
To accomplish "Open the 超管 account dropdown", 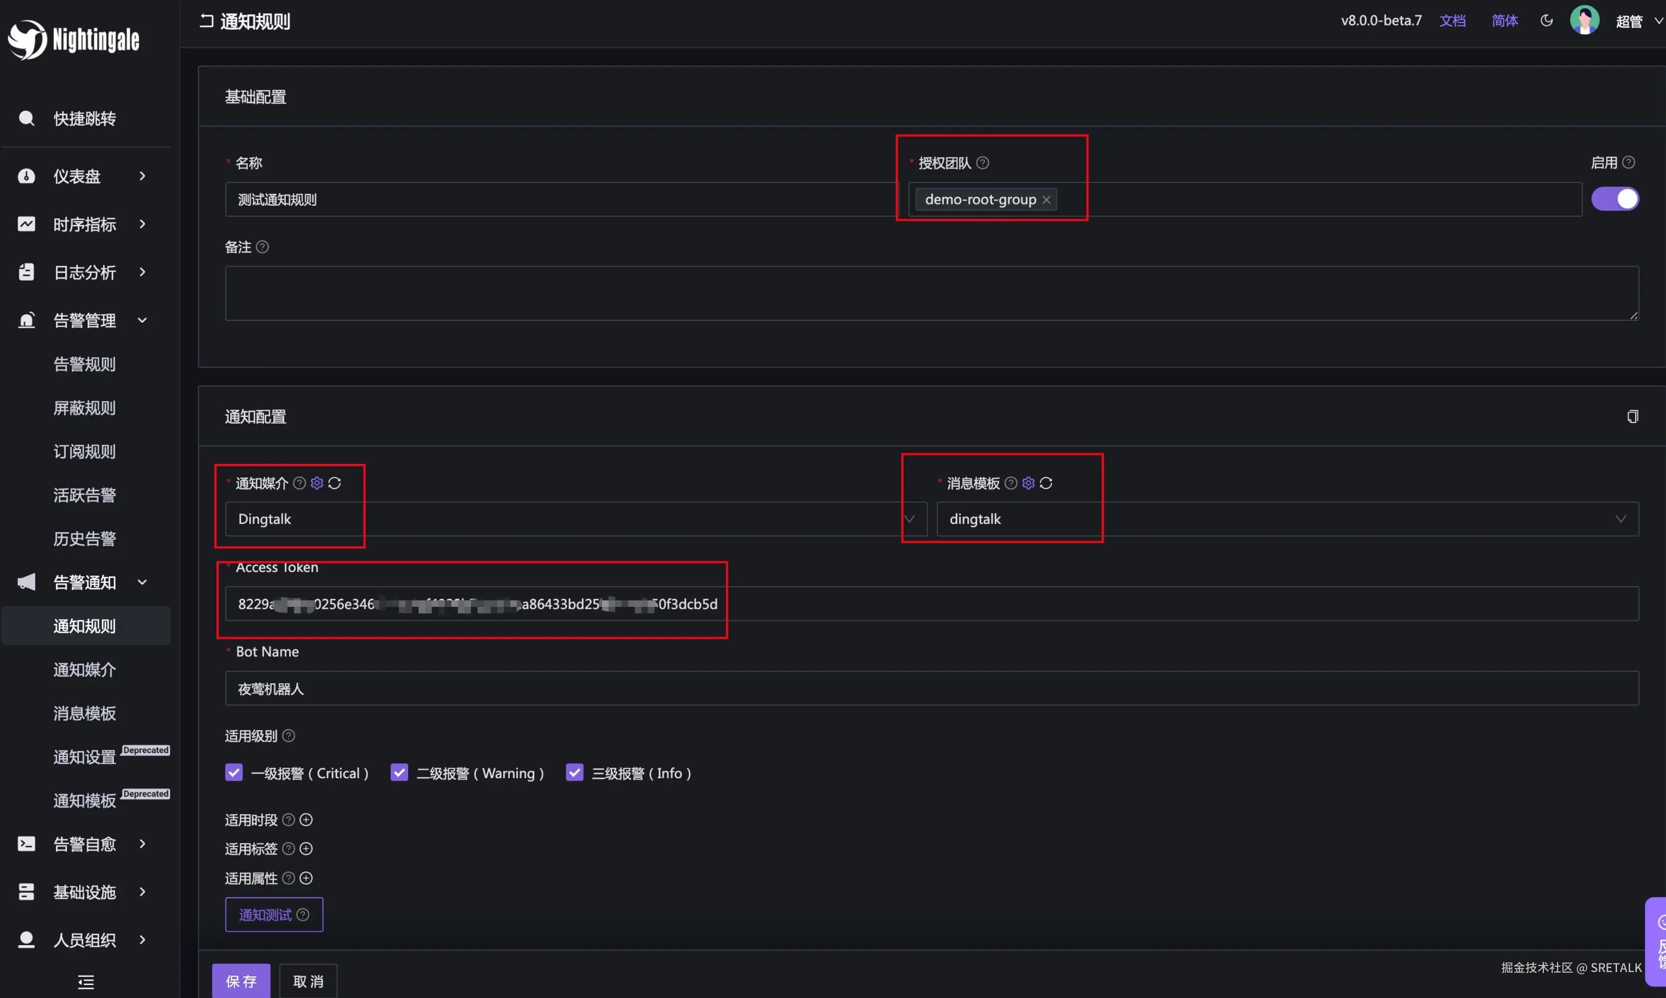I will [x=1639, y=22].
